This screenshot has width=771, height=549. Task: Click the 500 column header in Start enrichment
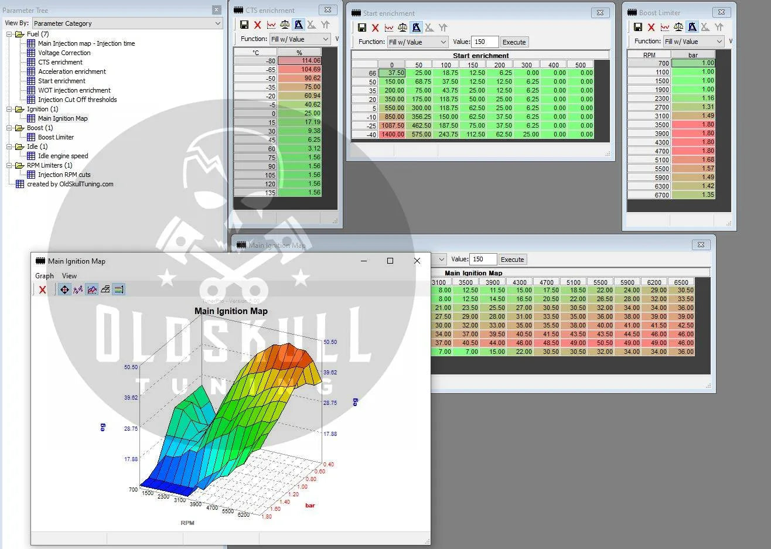580,65
